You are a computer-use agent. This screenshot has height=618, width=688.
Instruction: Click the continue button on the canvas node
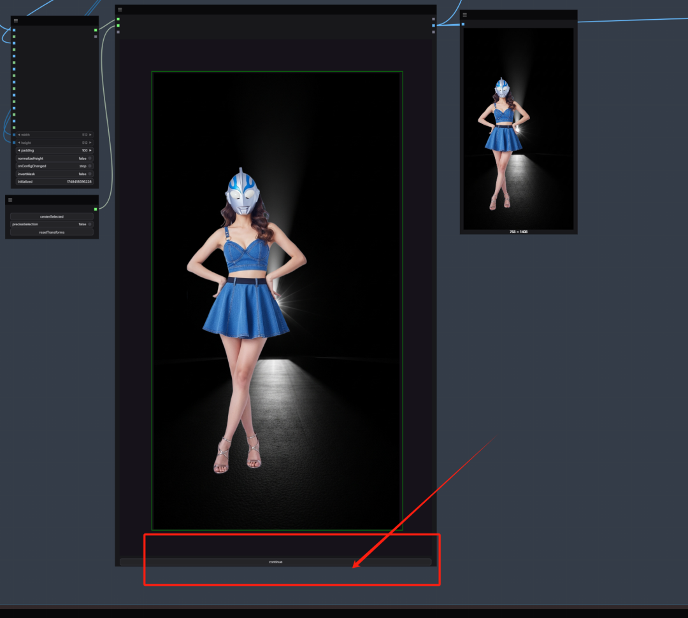[276, 562]
